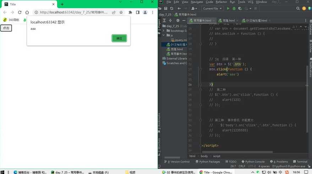The image size is (312, 174).
Task: Open a new Chrome tab
Action: (x=62, y=4)
